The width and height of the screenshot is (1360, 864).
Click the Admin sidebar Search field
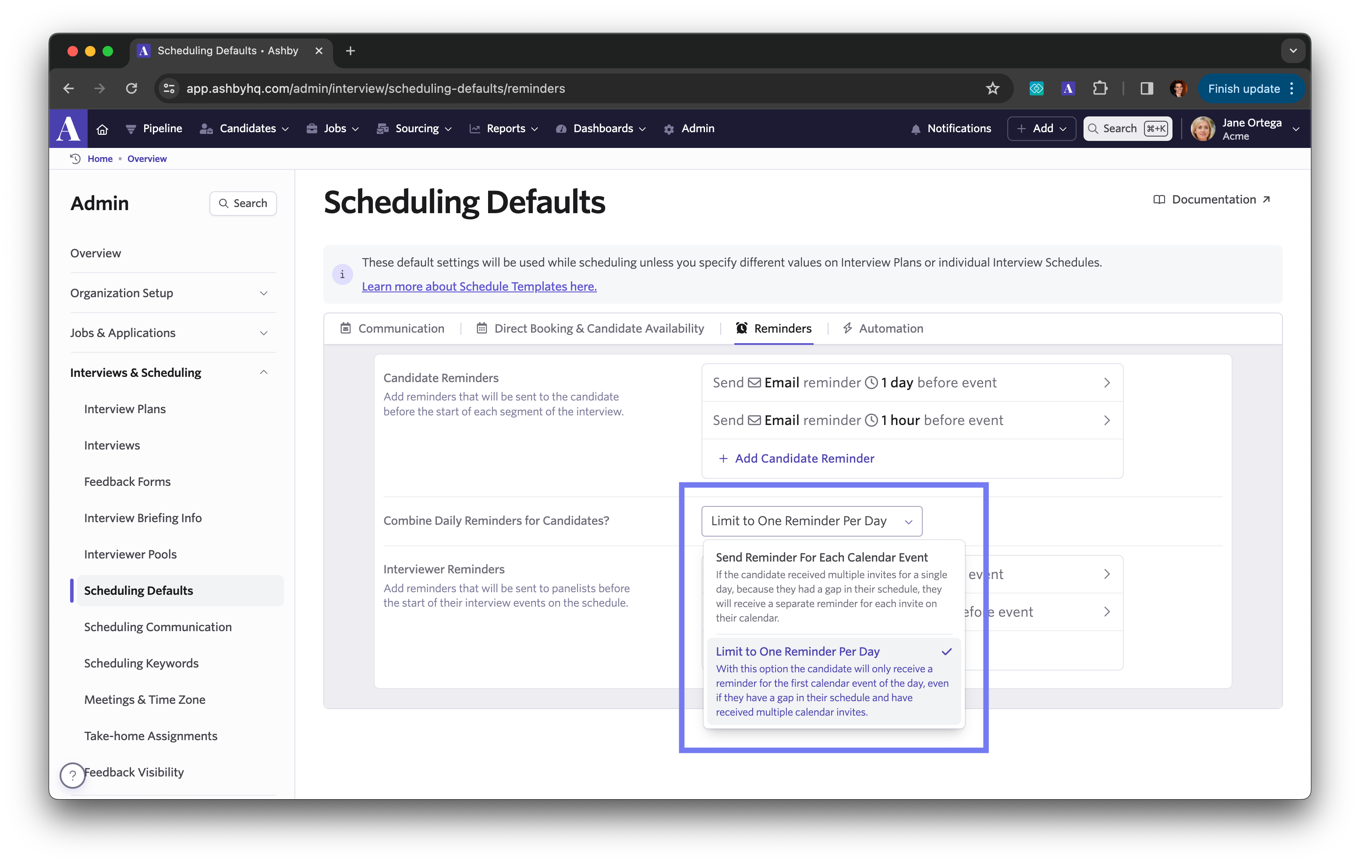243,203
